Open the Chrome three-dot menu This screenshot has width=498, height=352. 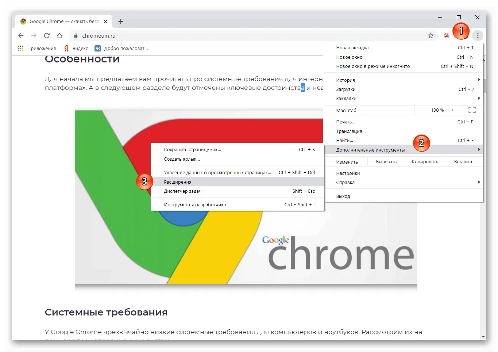point(478,35)
